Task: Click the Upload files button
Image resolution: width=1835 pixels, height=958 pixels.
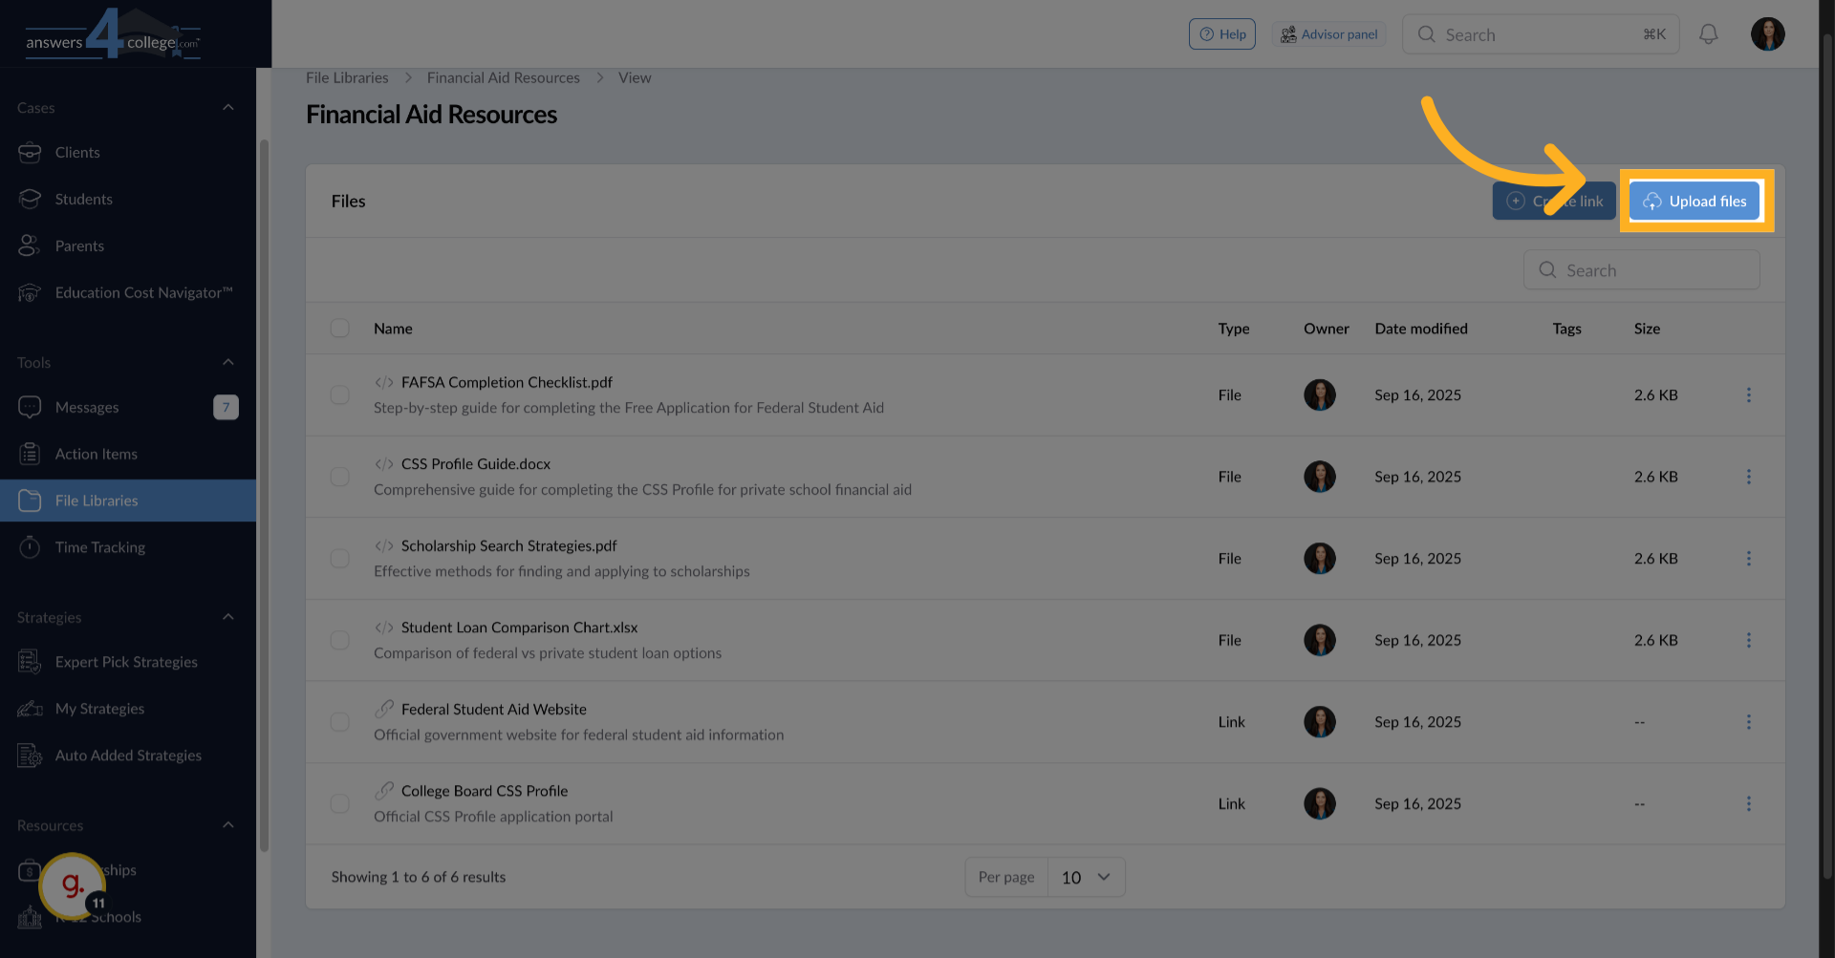Action: (x=1694, y=202)
